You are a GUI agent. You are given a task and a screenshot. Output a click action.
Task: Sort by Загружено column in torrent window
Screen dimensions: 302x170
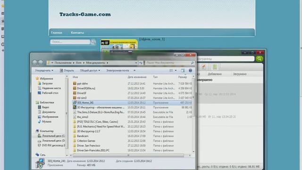(240, 74)
